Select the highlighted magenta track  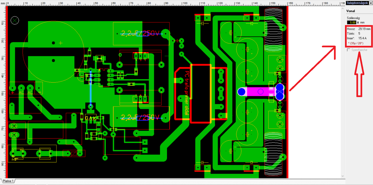tap(258, 92)
